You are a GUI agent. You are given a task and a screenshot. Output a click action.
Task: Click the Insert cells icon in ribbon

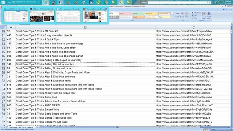[x=177, y=15]
